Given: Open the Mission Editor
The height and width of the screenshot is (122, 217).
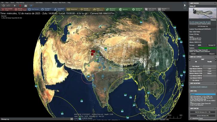Looking at the screenshot, I should tap(163, 9).
